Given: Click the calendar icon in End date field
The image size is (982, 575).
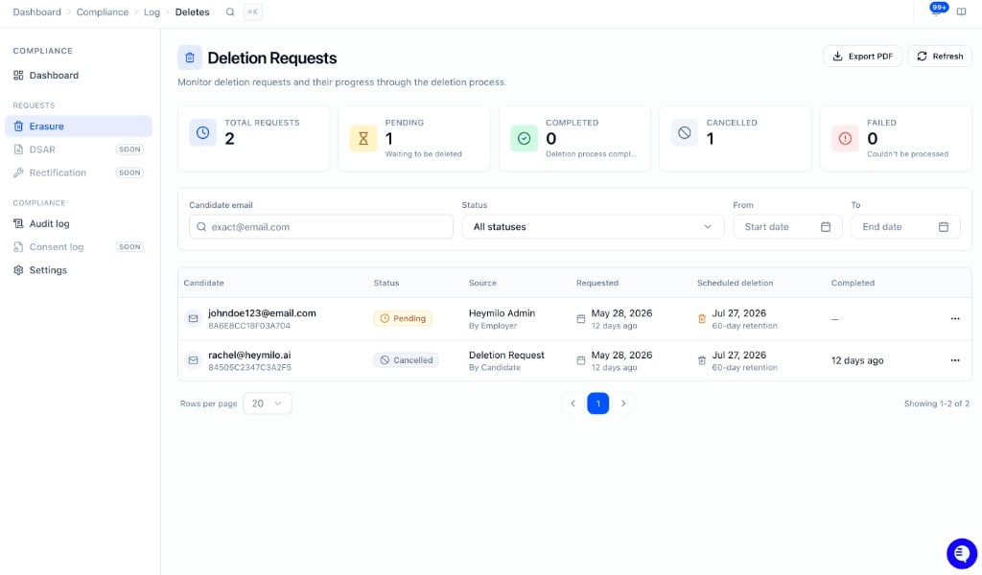Looking at the screenshot, I should click(944, 226).
